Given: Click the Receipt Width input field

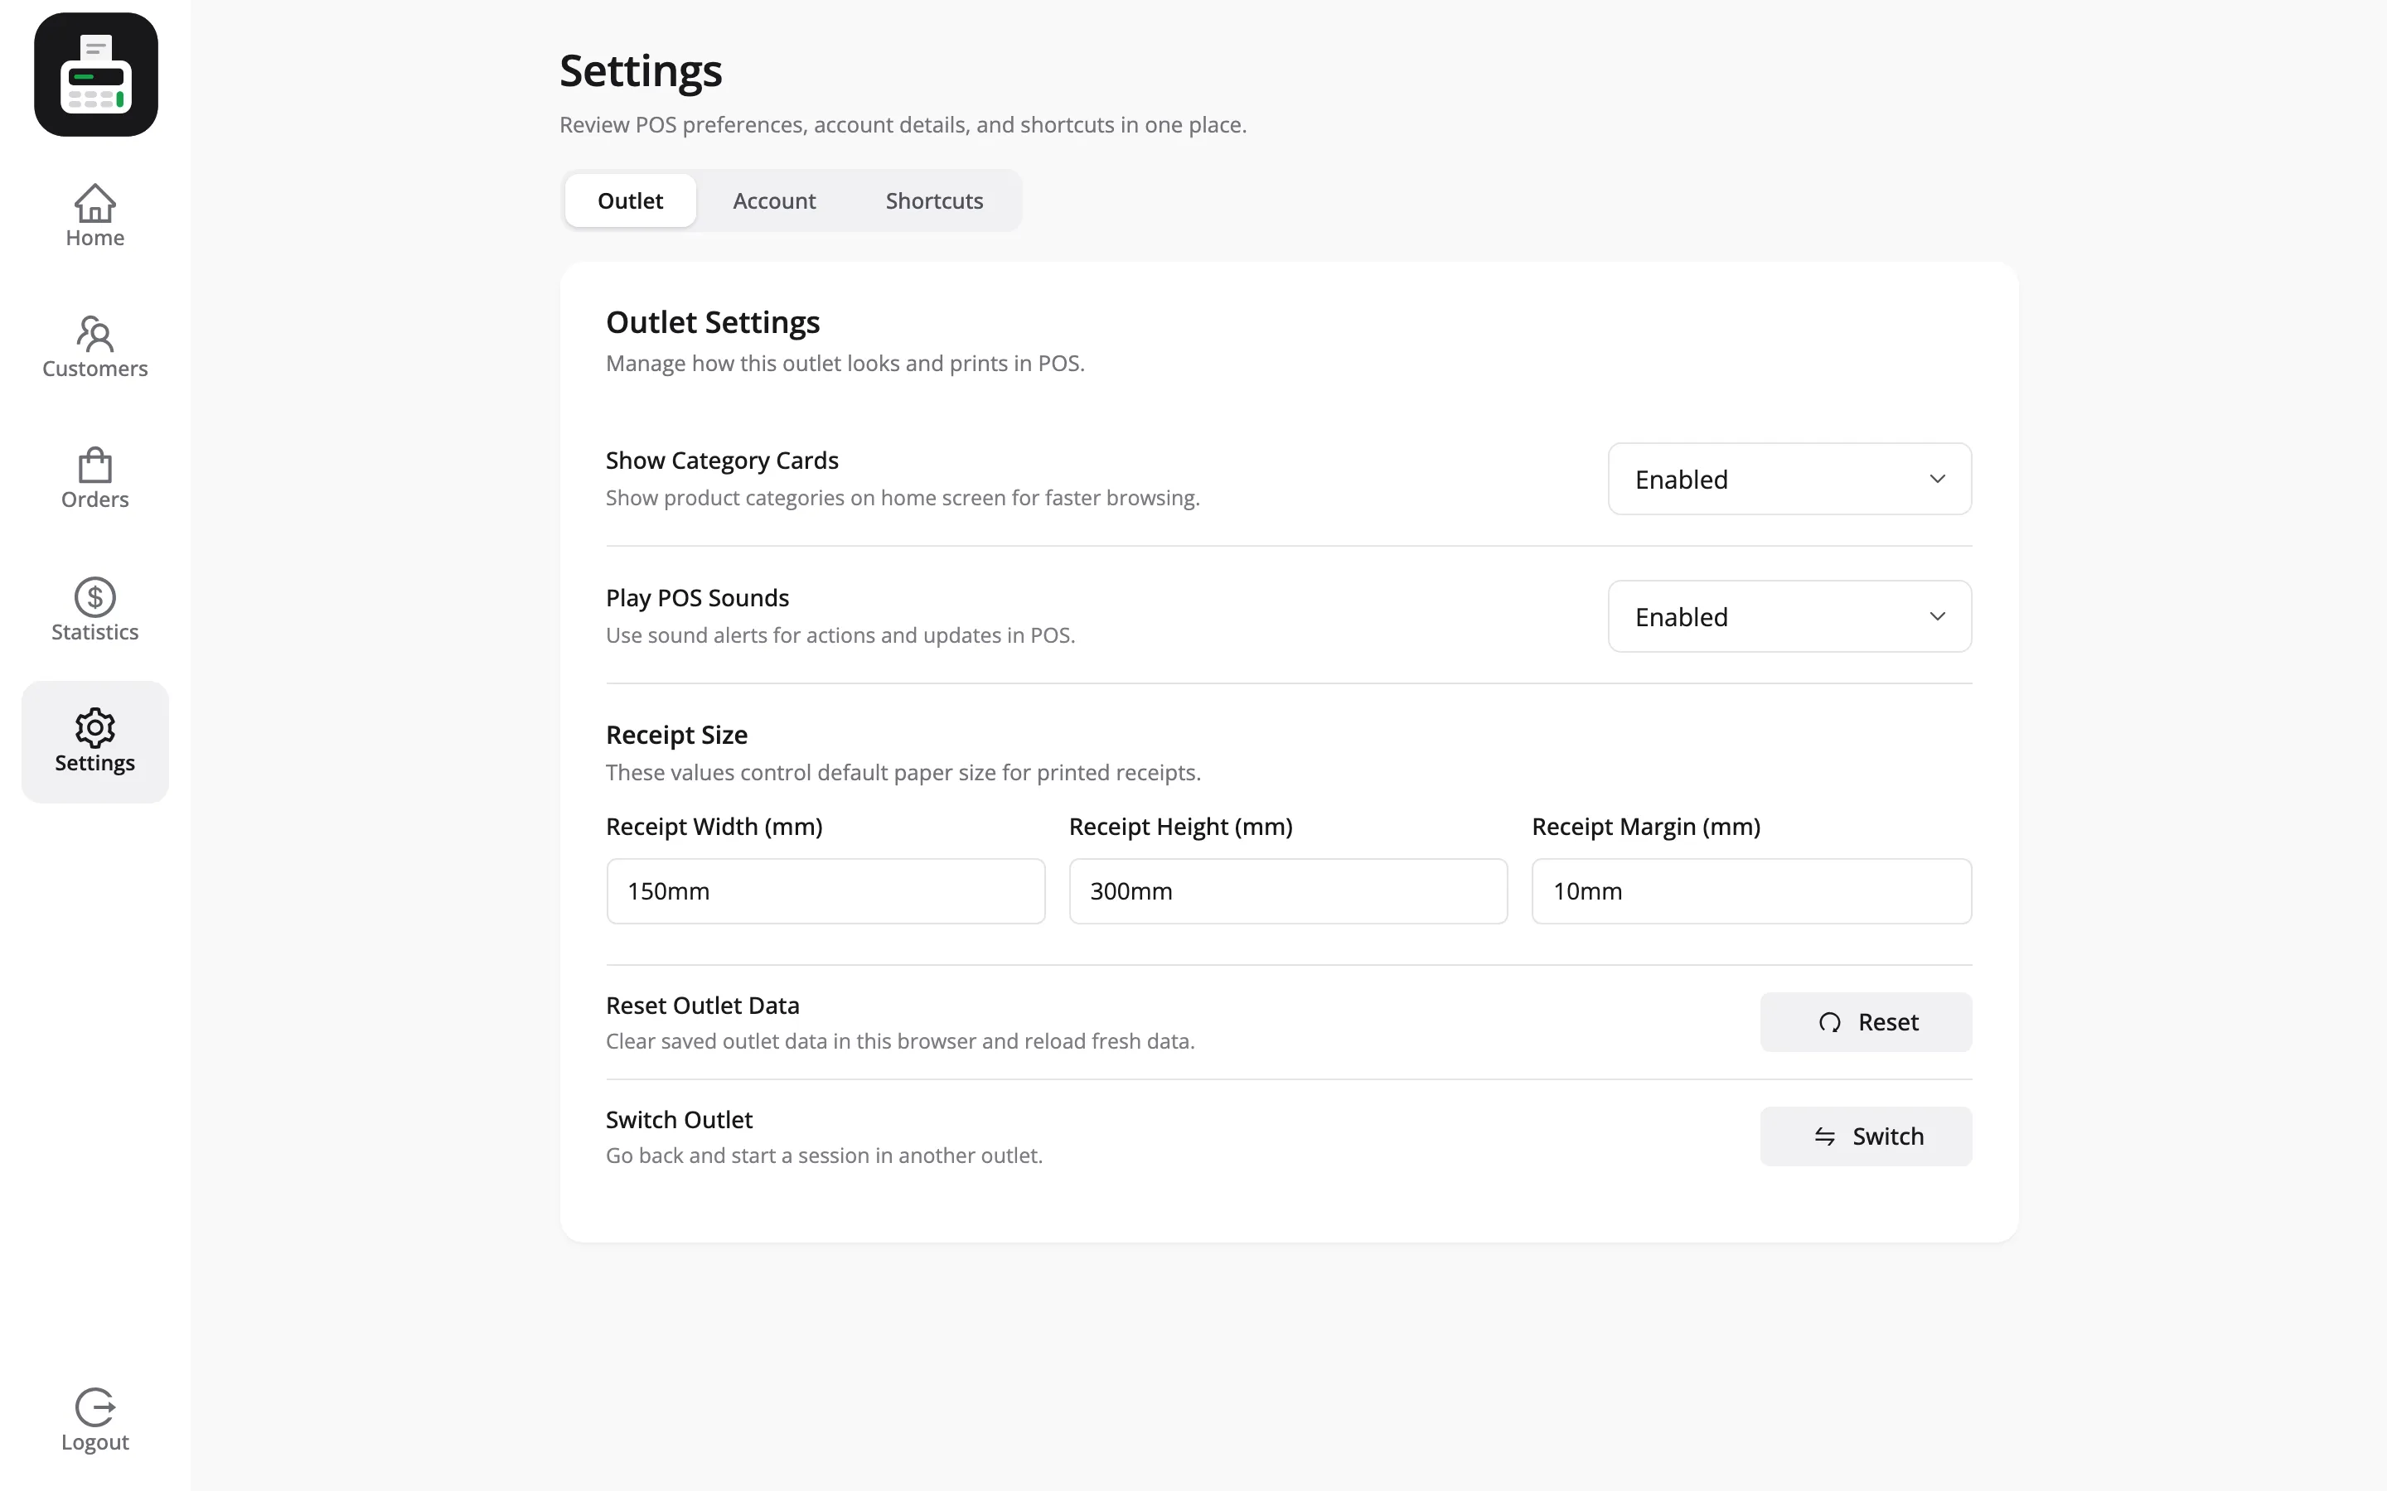Looking at the screenshot, I should pos(826,891).
